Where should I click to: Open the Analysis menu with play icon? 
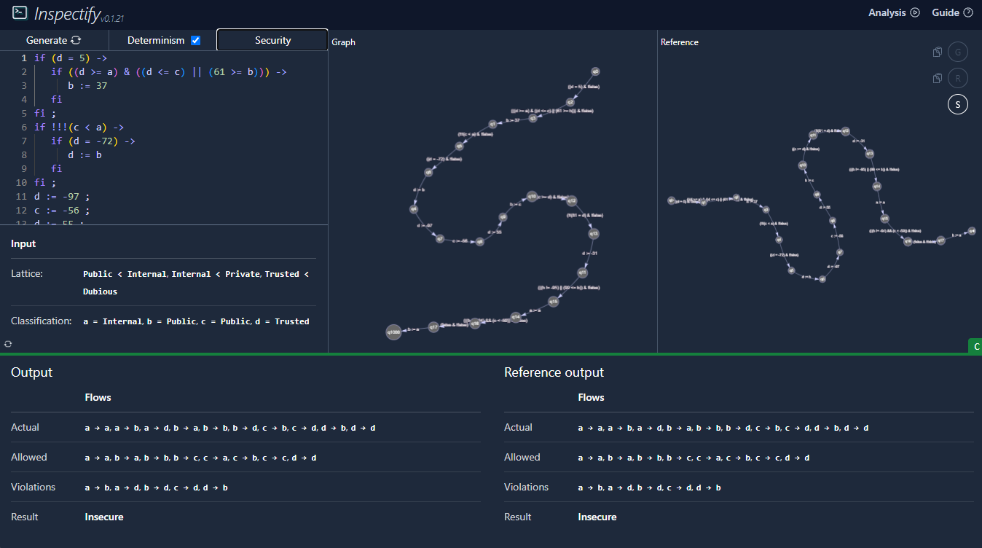894,12
